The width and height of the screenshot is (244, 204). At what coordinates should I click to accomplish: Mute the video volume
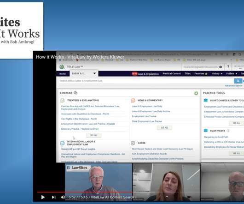(63, 197)
